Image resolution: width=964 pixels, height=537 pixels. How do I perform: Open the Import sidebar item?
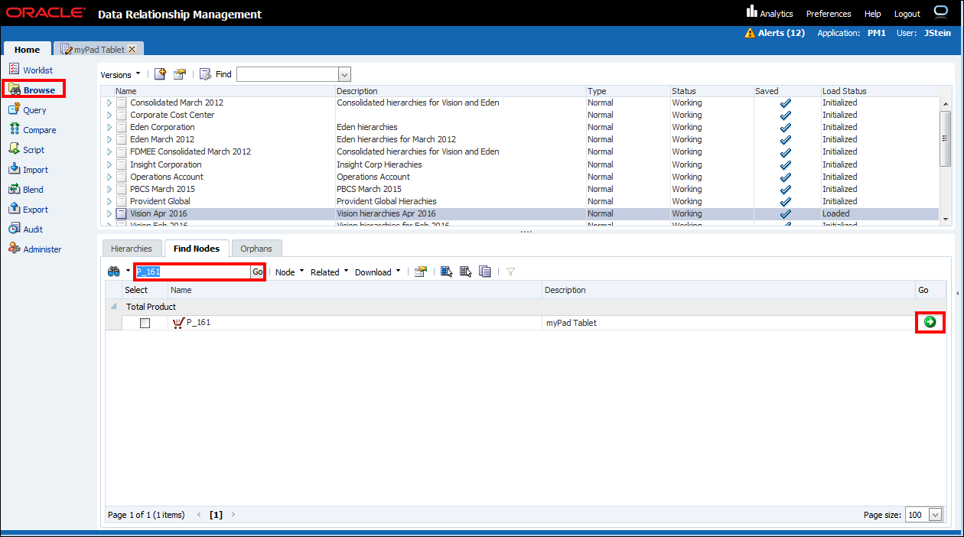(28, 170)
